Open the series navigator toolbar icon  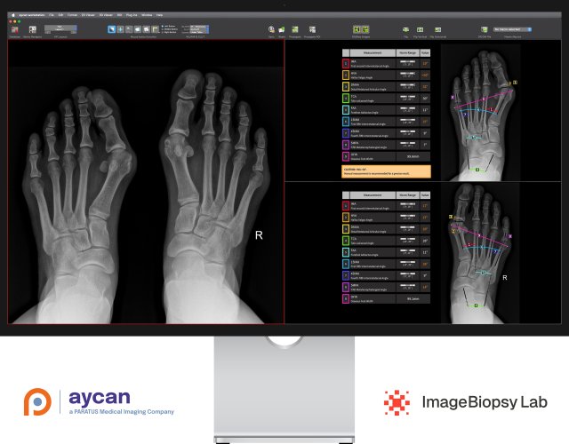(x=33, y=29)
